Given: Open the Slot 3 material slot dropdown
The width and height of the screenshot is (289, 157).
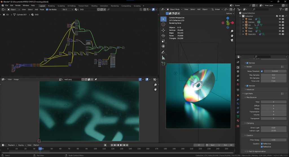Looking at the screenshot, I should click(x=67, y=9).
